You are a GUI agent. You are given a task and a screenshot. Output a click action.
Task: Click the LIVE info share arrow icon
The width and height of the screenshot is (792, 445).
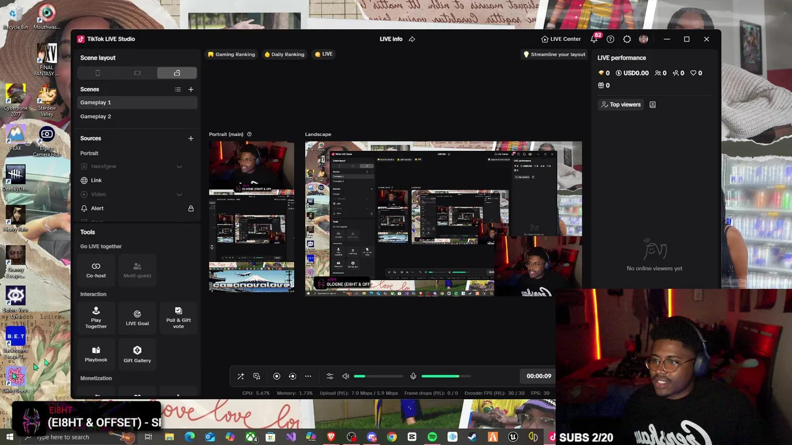point(411,39)
